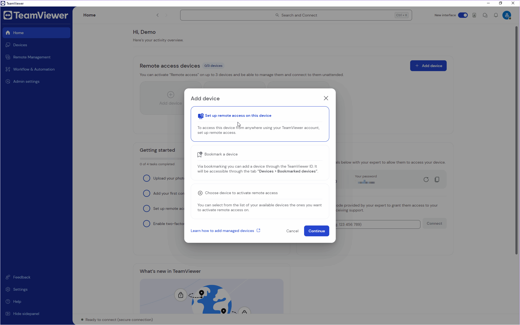Click the refresh password icon
The width and height of the screenshot is (520, 325).
[x=426, y=180]
